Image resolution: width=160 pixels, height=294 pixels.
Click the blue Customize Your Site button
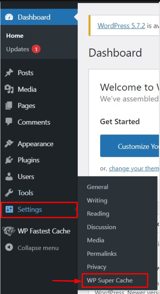click(130, 146)
